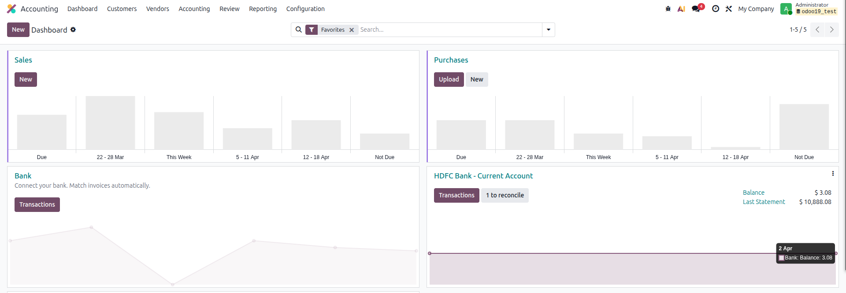The image size is (846, 293).
Task: Click Upload in Purchases card
Action: point(449,79)
